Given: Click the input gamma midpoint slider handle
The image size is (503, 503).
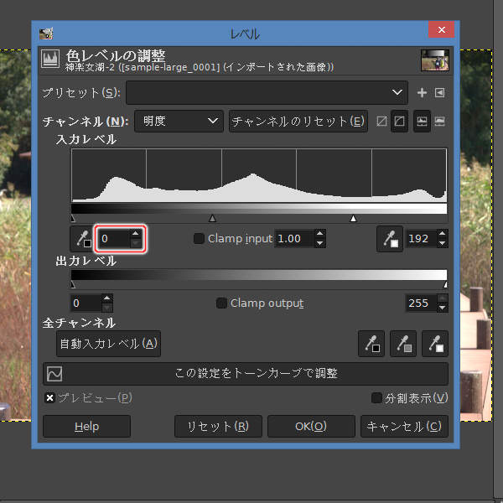Looking at the screenshot, I should (212, 219).
